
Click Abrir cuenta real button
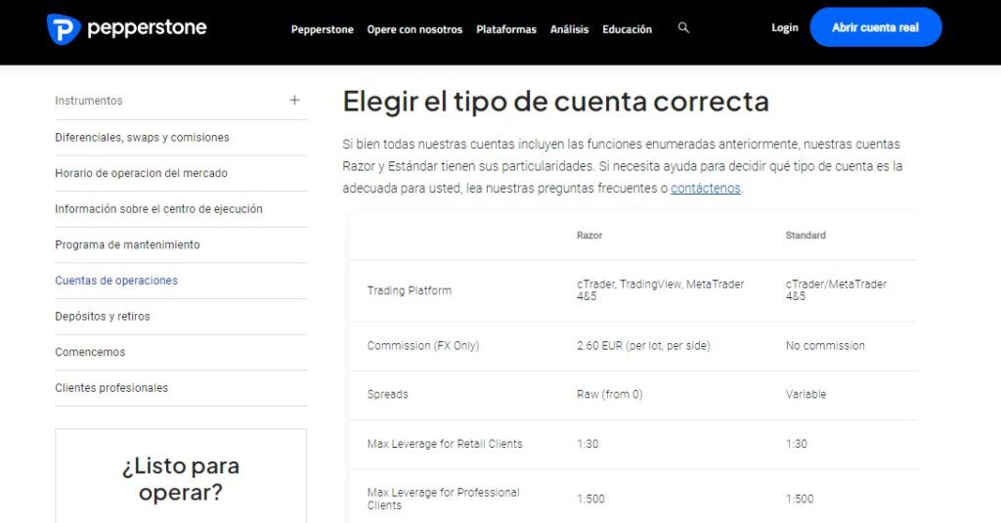tap(875, 27)
